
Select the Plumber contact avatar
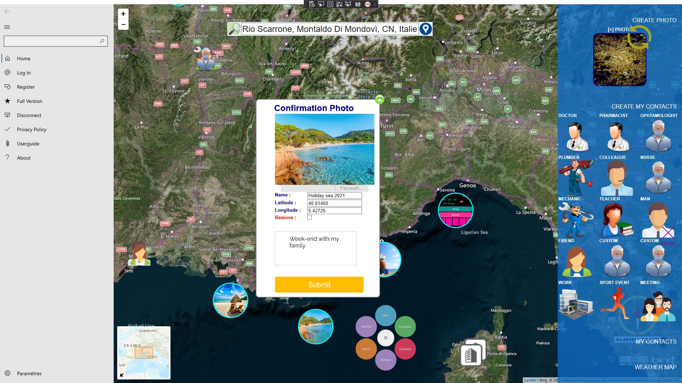575,178
